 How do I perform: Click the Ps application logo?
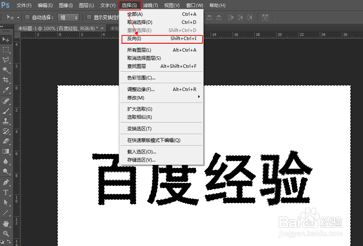point(5,5)
